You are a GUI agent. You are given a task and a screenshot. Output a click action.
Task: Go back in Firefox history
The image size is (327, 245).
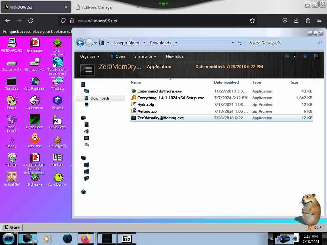[8, 21]
